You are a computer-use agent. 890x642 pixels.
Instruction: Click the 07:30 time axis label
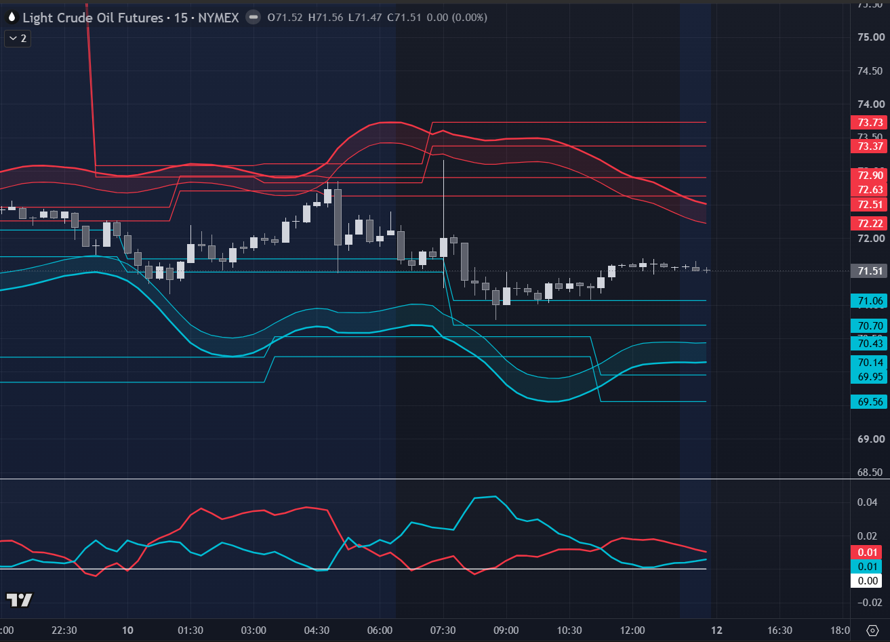[443, 630]
